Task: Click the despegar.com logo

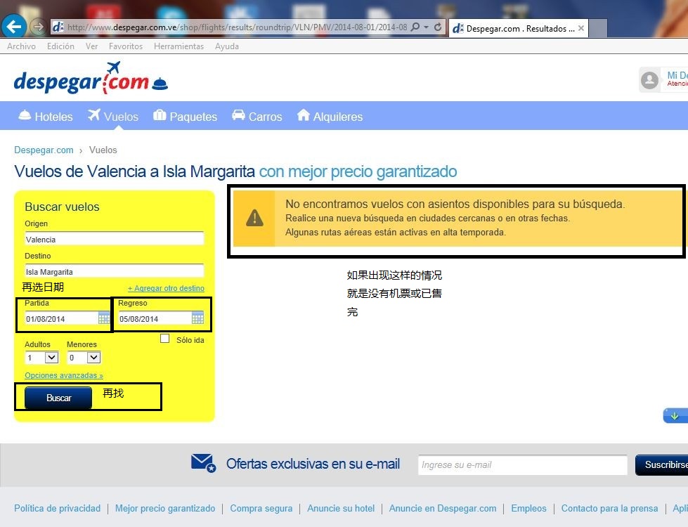Action: point(91,78)
